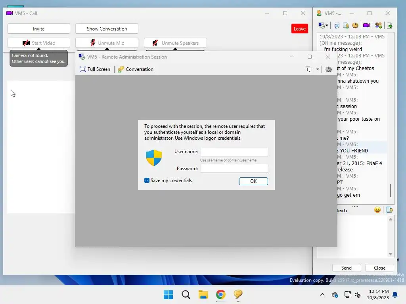This screenshot has height=304, width=406.
Task: Minimize the Remote Administration Session window
Action: (292, 57)
